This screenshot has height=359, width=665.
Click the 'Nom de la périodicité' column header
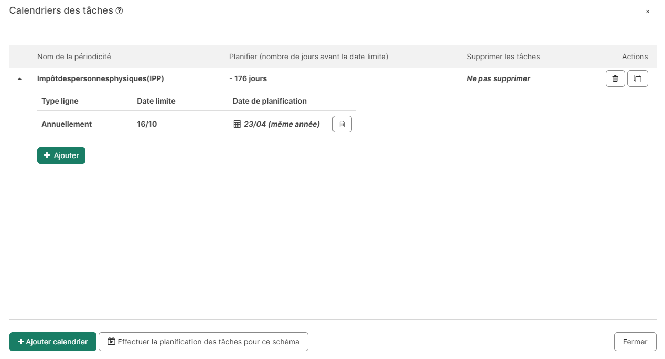[x=74, y=57]
